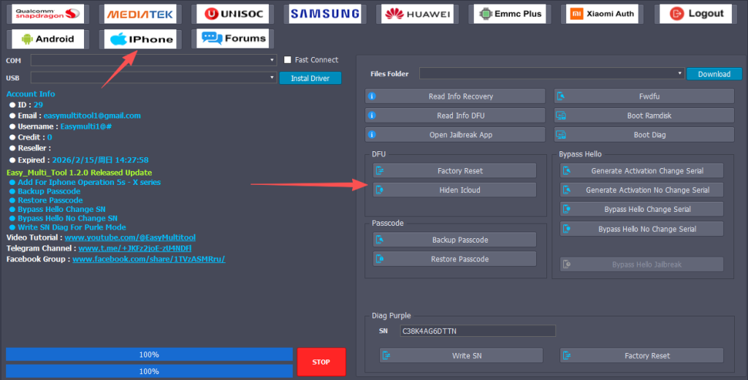The height and width of the screenshot is (380, 748).
Task: Open the Forums tab
Action: click(233, 39)
